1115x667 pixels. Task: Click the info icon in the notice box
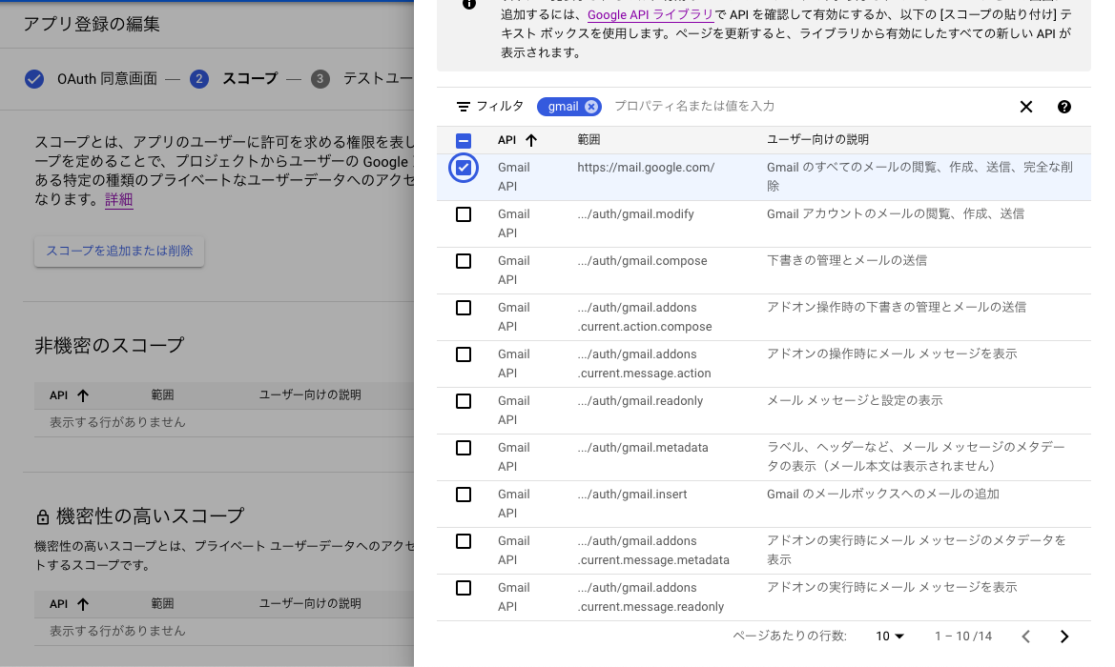468,4
